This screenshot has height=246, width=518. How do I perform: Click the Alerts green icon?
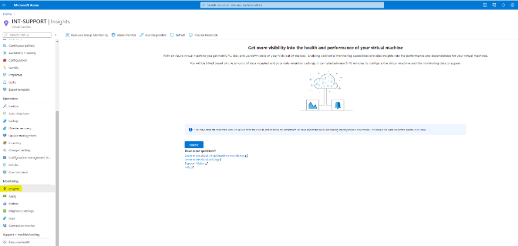[x=5, y=196]
